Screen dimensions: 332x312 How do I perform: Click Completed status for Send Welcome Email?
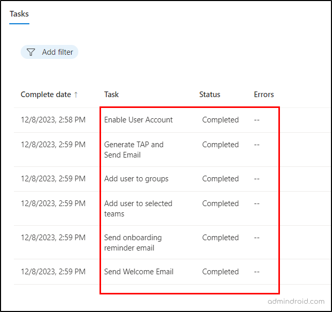220,272
